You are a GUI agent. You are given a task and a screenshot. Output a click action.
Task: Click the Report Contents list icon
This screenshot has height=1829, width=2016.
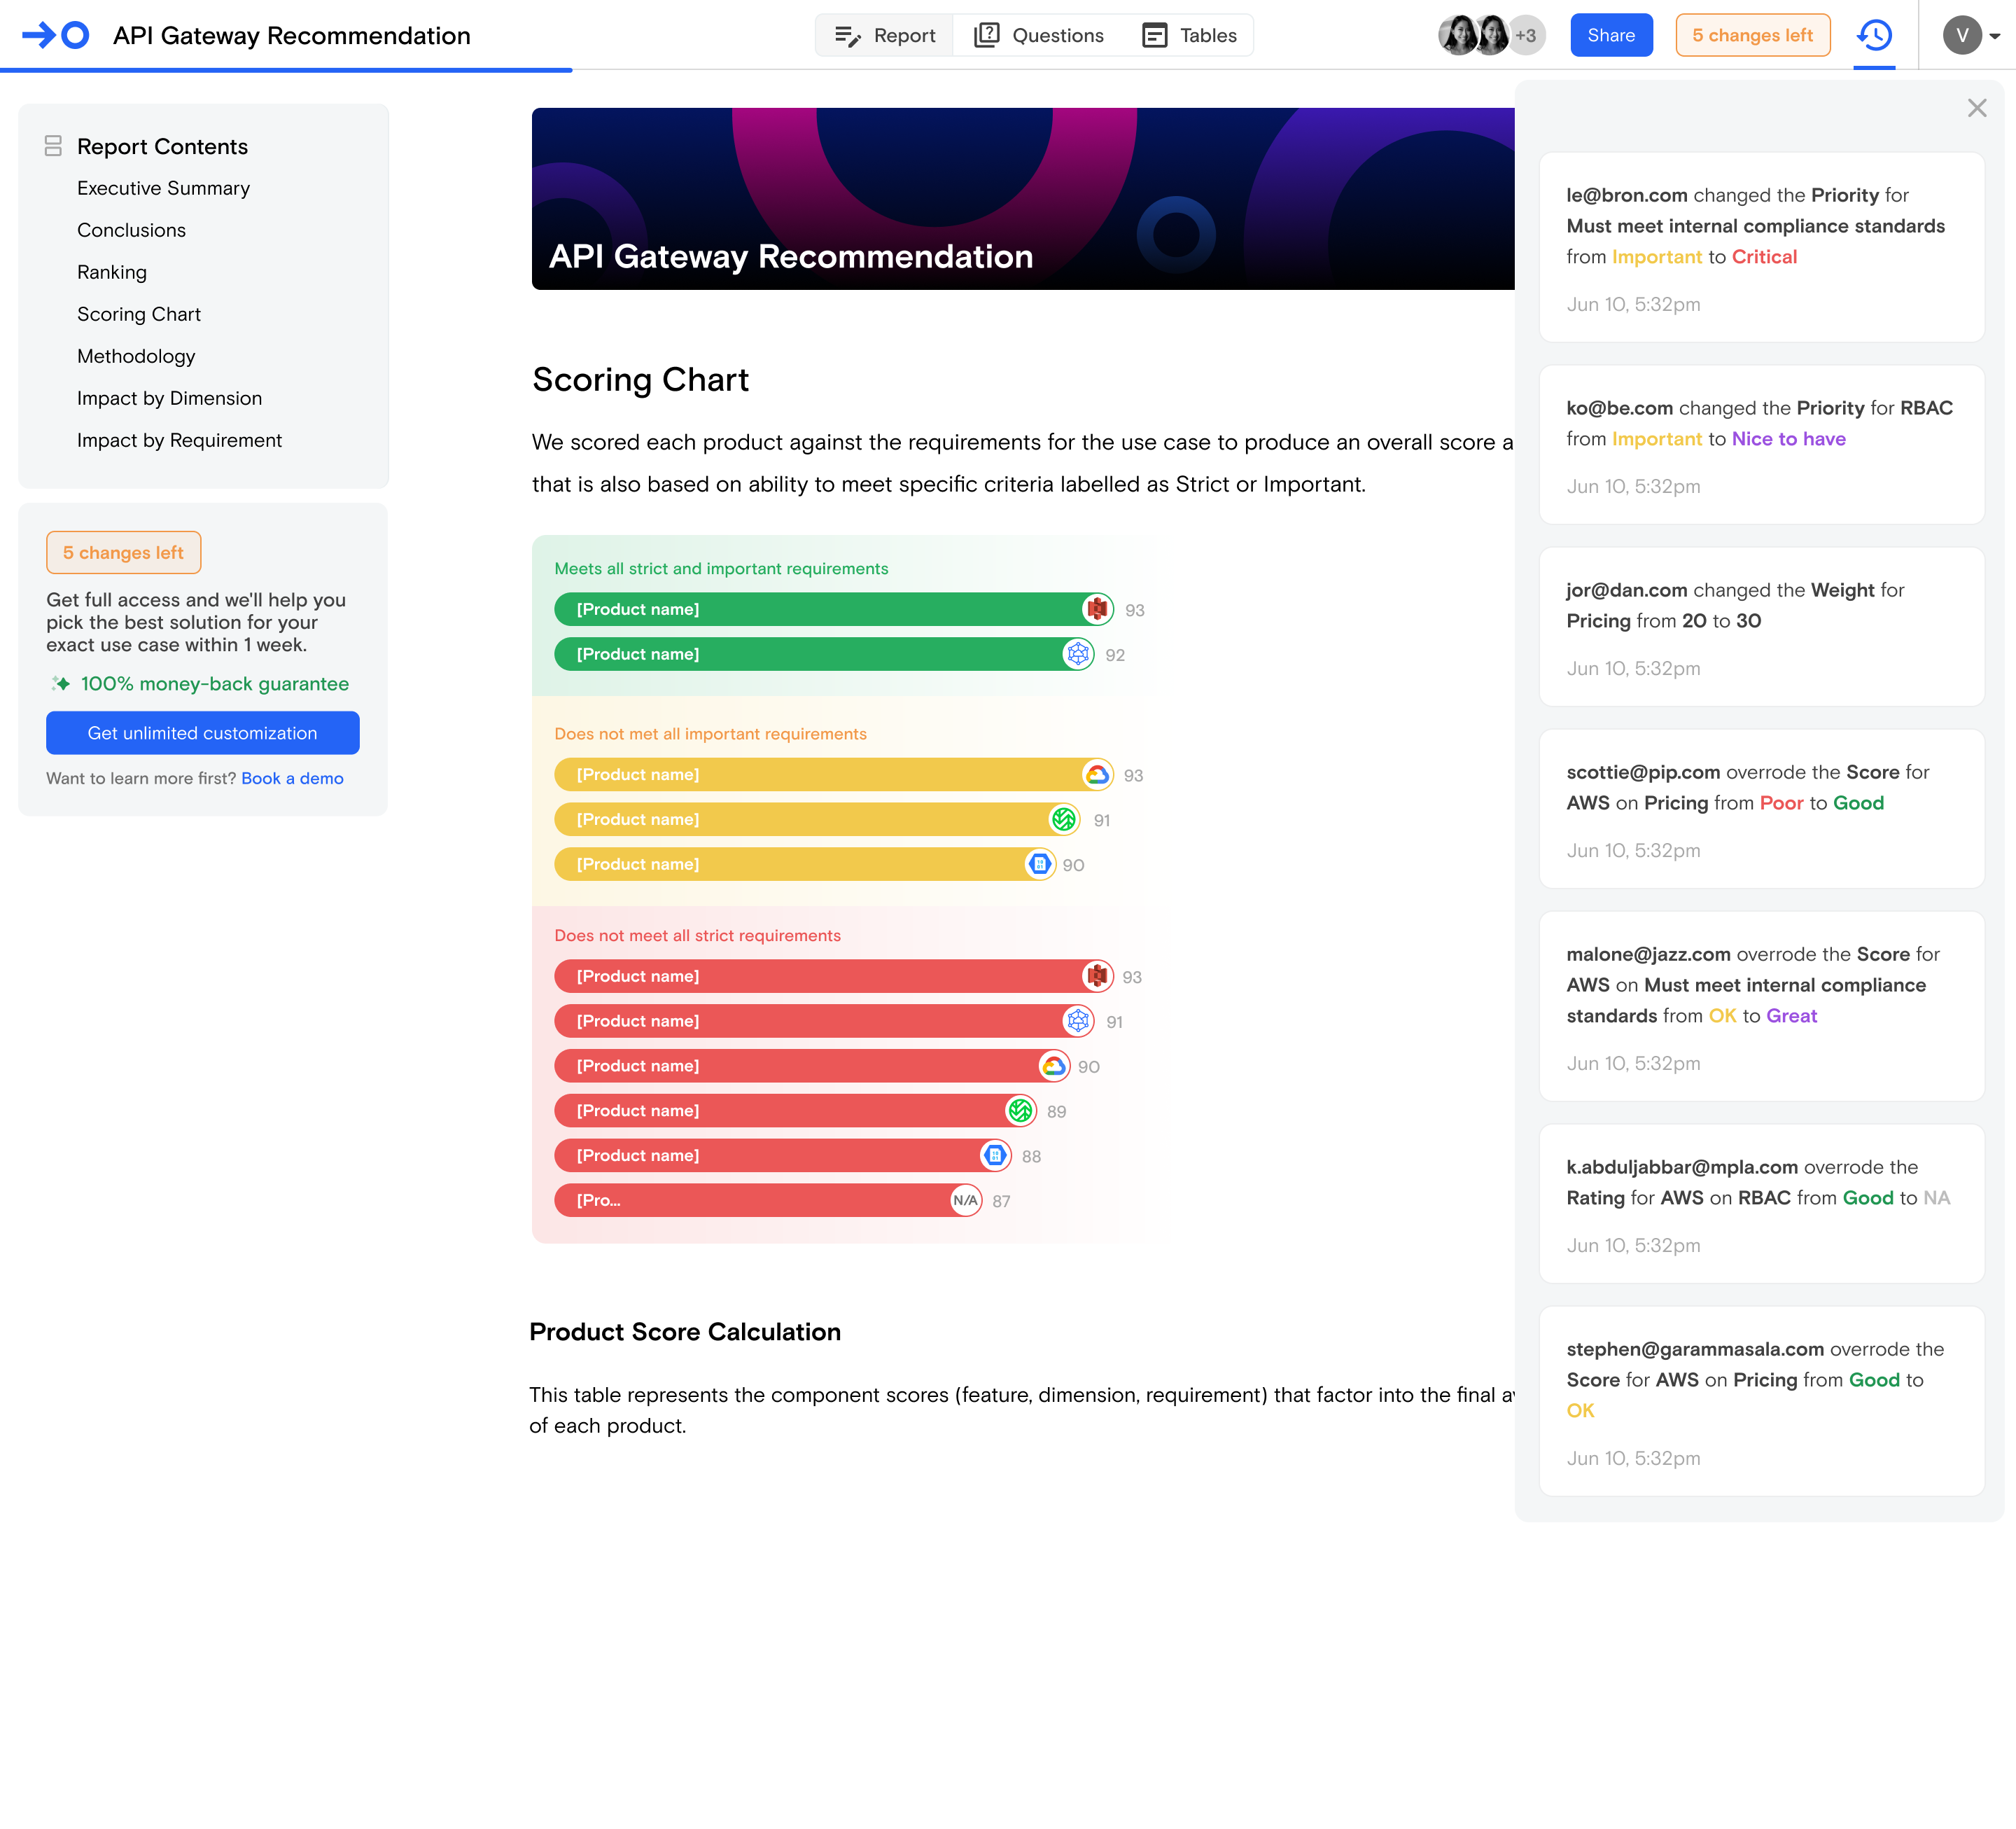click(x=53, y=146)
